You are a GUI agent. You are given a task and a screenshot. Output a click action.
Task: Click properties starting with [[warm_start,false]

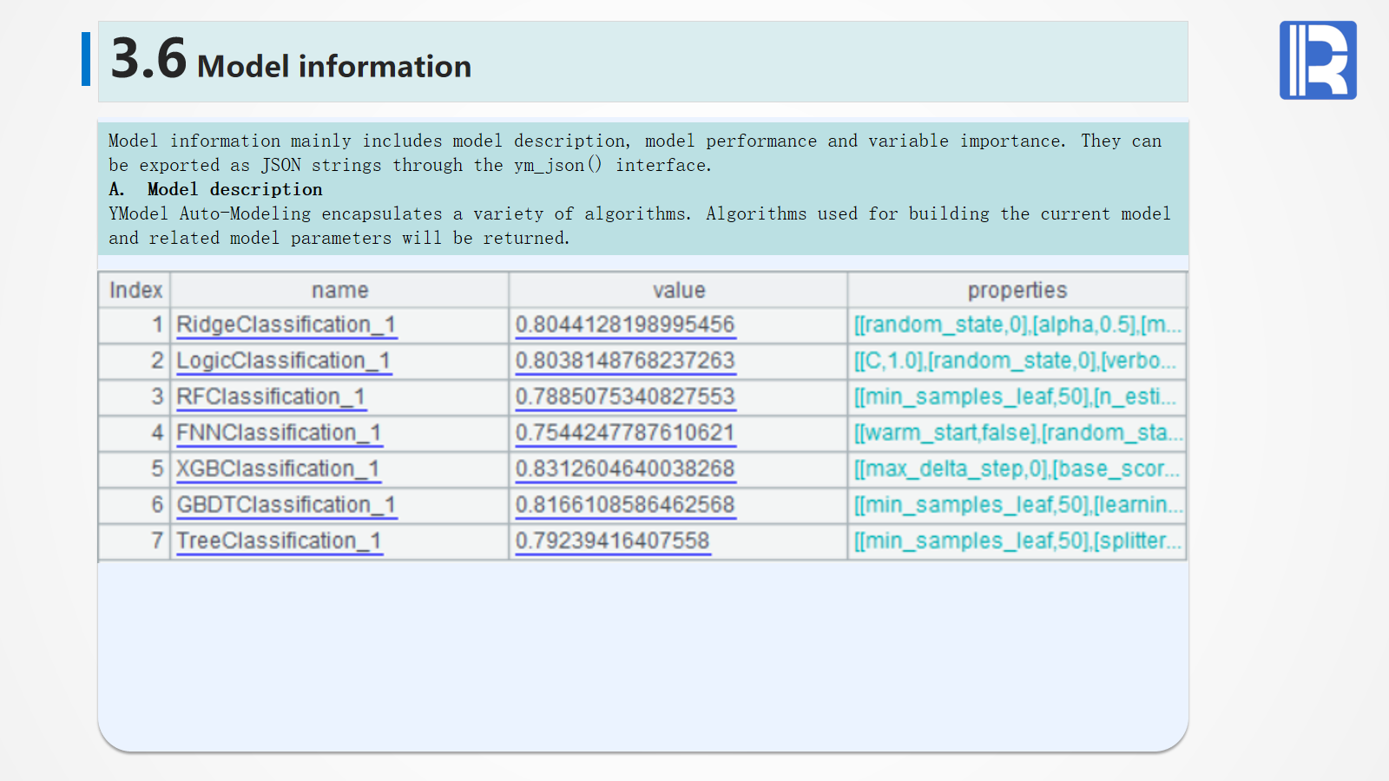coord(1017,433)
